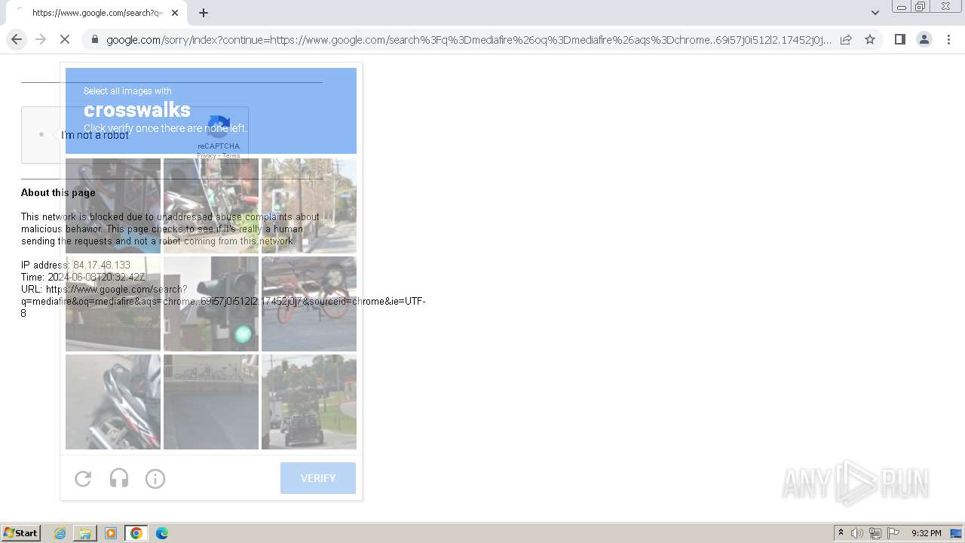The height and width of the screenshot is (543, 965).
Task: Open Windows Media Player from taskbar
Action: point(111,533)
